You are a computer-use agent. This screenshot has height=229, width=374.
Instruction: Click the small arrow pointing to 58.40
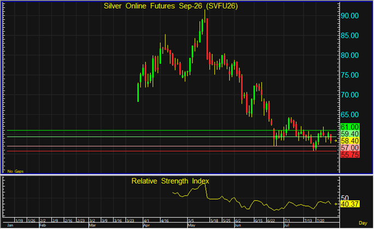pos(336,141)
